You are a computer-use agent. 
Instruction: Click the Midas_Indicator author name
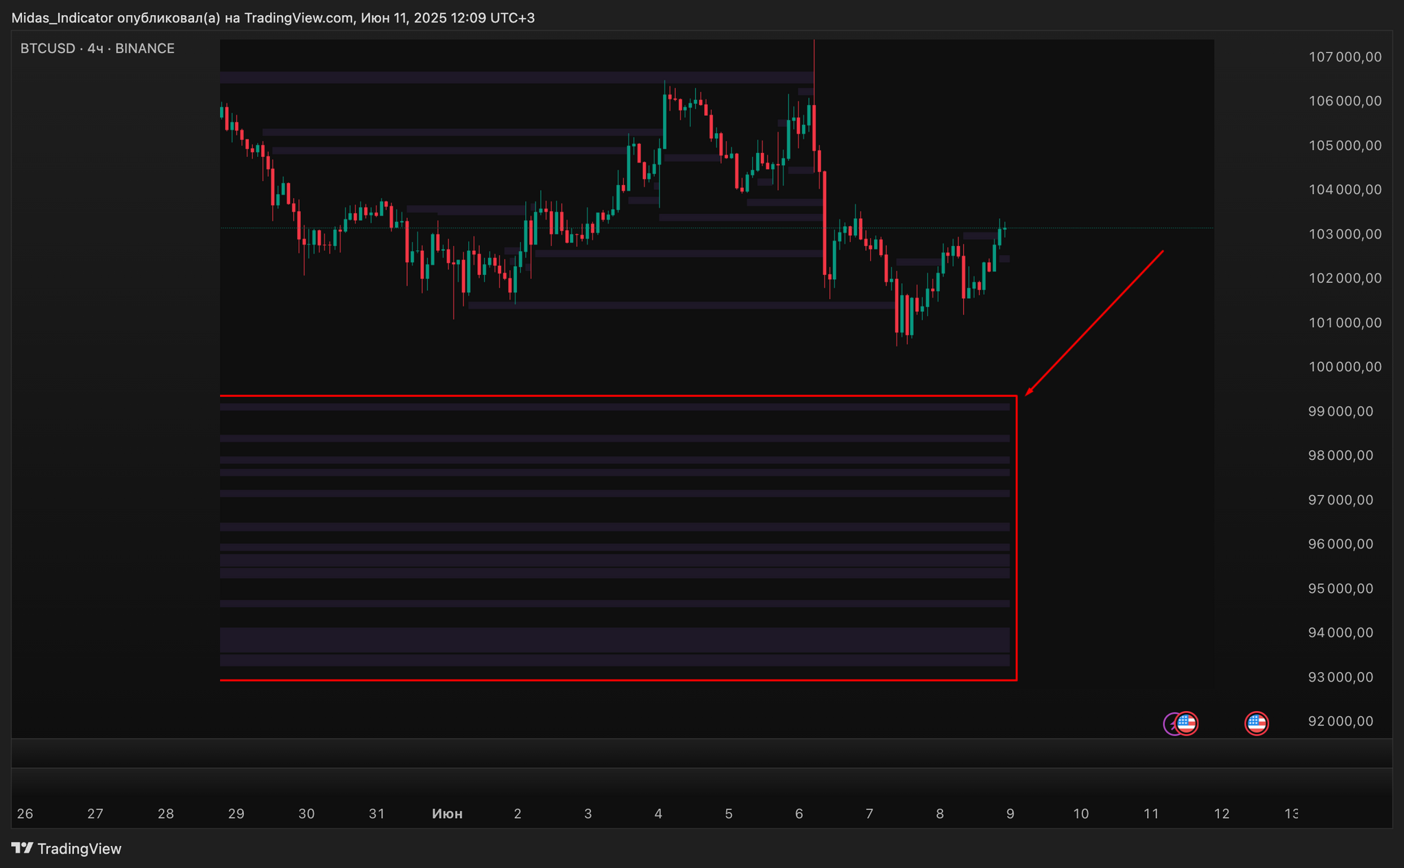point(62,18)
